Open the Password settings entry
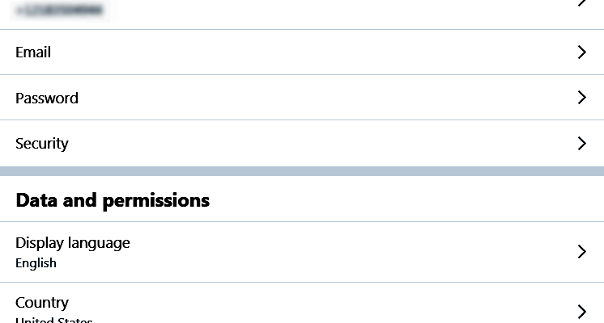The height and width of the screenshot is (323, 604). coord(301,98)
